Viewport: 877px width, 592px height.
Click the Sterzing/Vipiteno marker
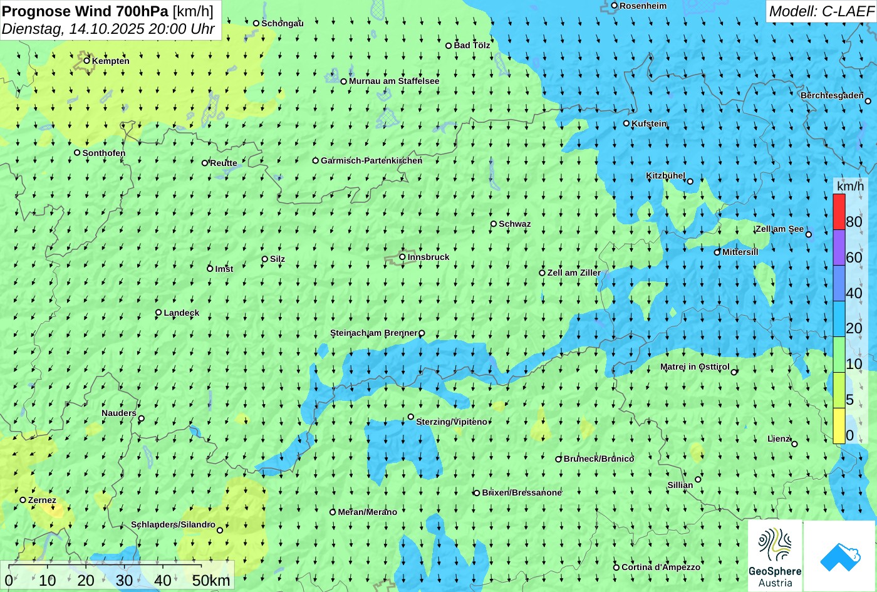point(411,417)
